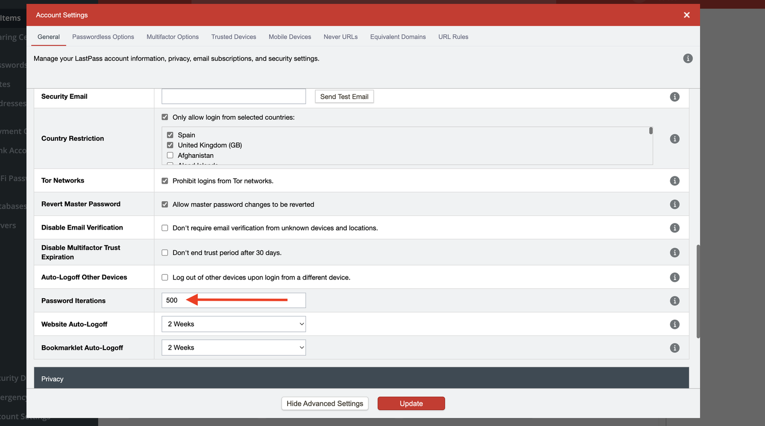This screenshot has width=765, height=426.
Task: Click the Disable Email Verification info icon
Action: point(675,228)
